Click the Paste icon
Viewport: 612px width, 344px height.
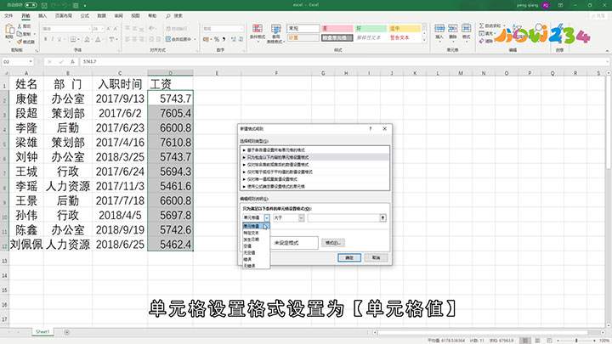click(x=9, y=31)
